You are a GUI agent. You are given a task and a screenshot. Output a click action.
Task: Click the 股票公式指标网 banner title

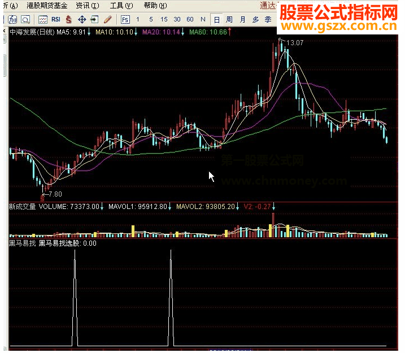point(338,12)
